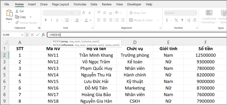Select cell with Trần Minh Khang

pos(96,55)
